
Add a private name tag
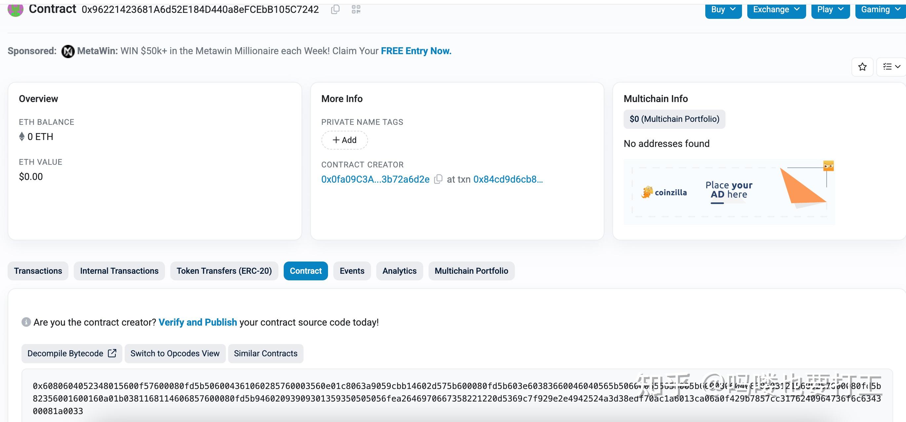(x=344, y=140)
